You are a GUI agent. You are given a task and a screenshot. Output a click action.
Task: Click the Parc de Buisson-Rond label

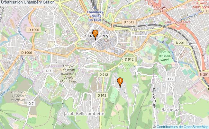point(165,56)
